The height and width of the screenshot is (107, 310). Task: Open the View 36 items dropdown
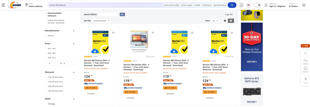pyautogui.click(x=215, y=21)
